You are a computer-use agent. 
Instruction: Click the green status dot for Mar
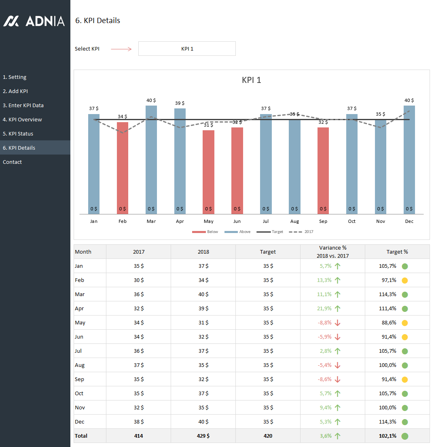(404, 294)
